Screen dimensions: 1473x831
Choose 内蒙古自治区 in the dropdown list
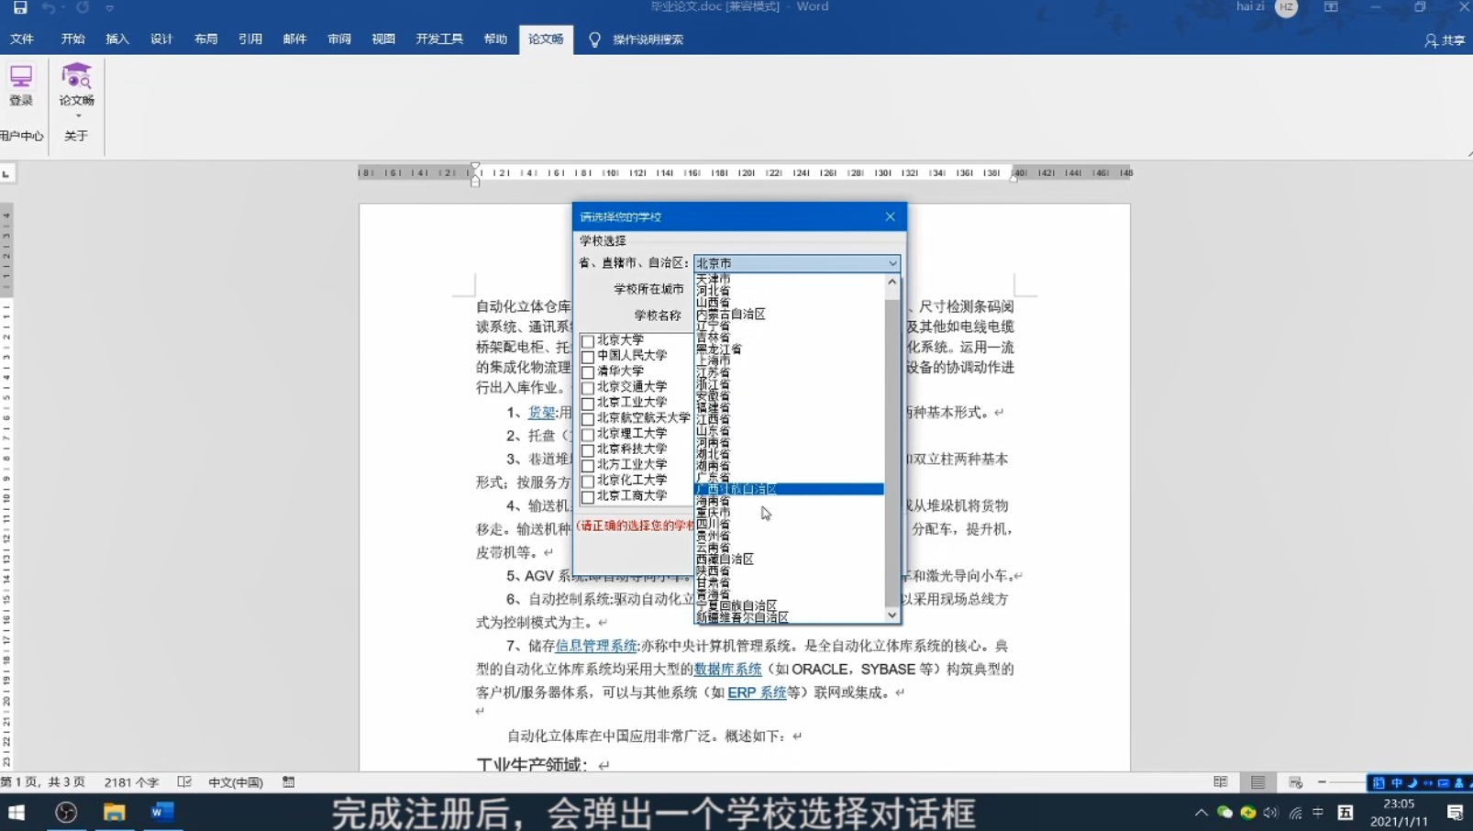point(731,314)
